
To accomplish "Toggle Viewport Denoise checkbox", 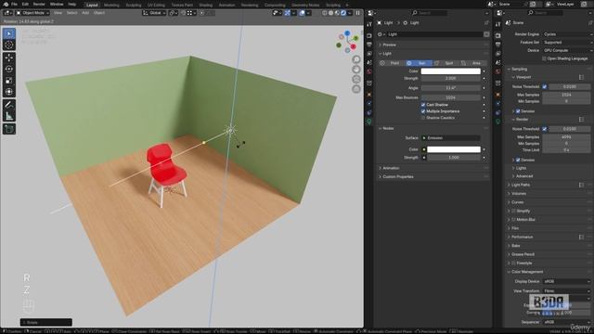I will [518, 111].
